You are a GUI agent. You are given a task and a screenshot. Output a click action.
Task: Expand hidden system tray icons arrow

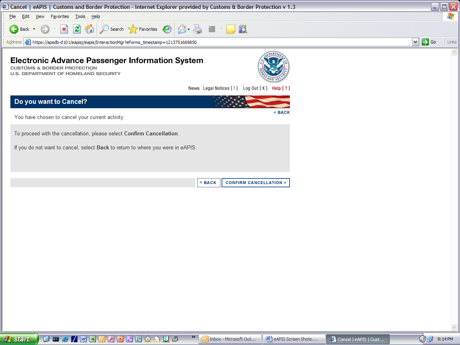tap(422, 339)
